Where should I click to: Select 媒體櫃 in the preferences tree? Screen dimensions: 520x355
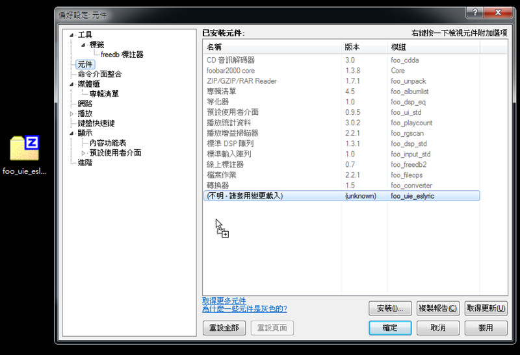[x=88, y=84]
